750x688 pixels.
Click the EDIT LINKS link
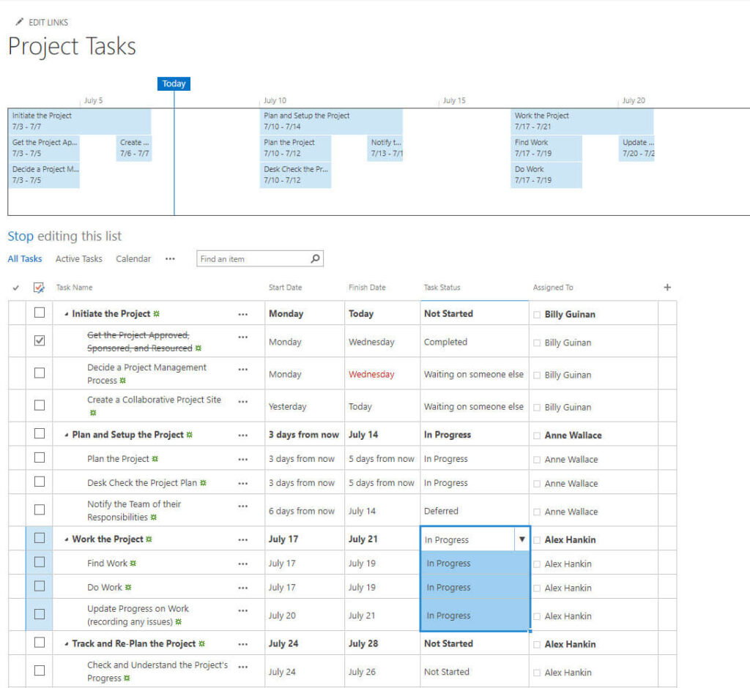pyautogui.click(x=48, y=23)
